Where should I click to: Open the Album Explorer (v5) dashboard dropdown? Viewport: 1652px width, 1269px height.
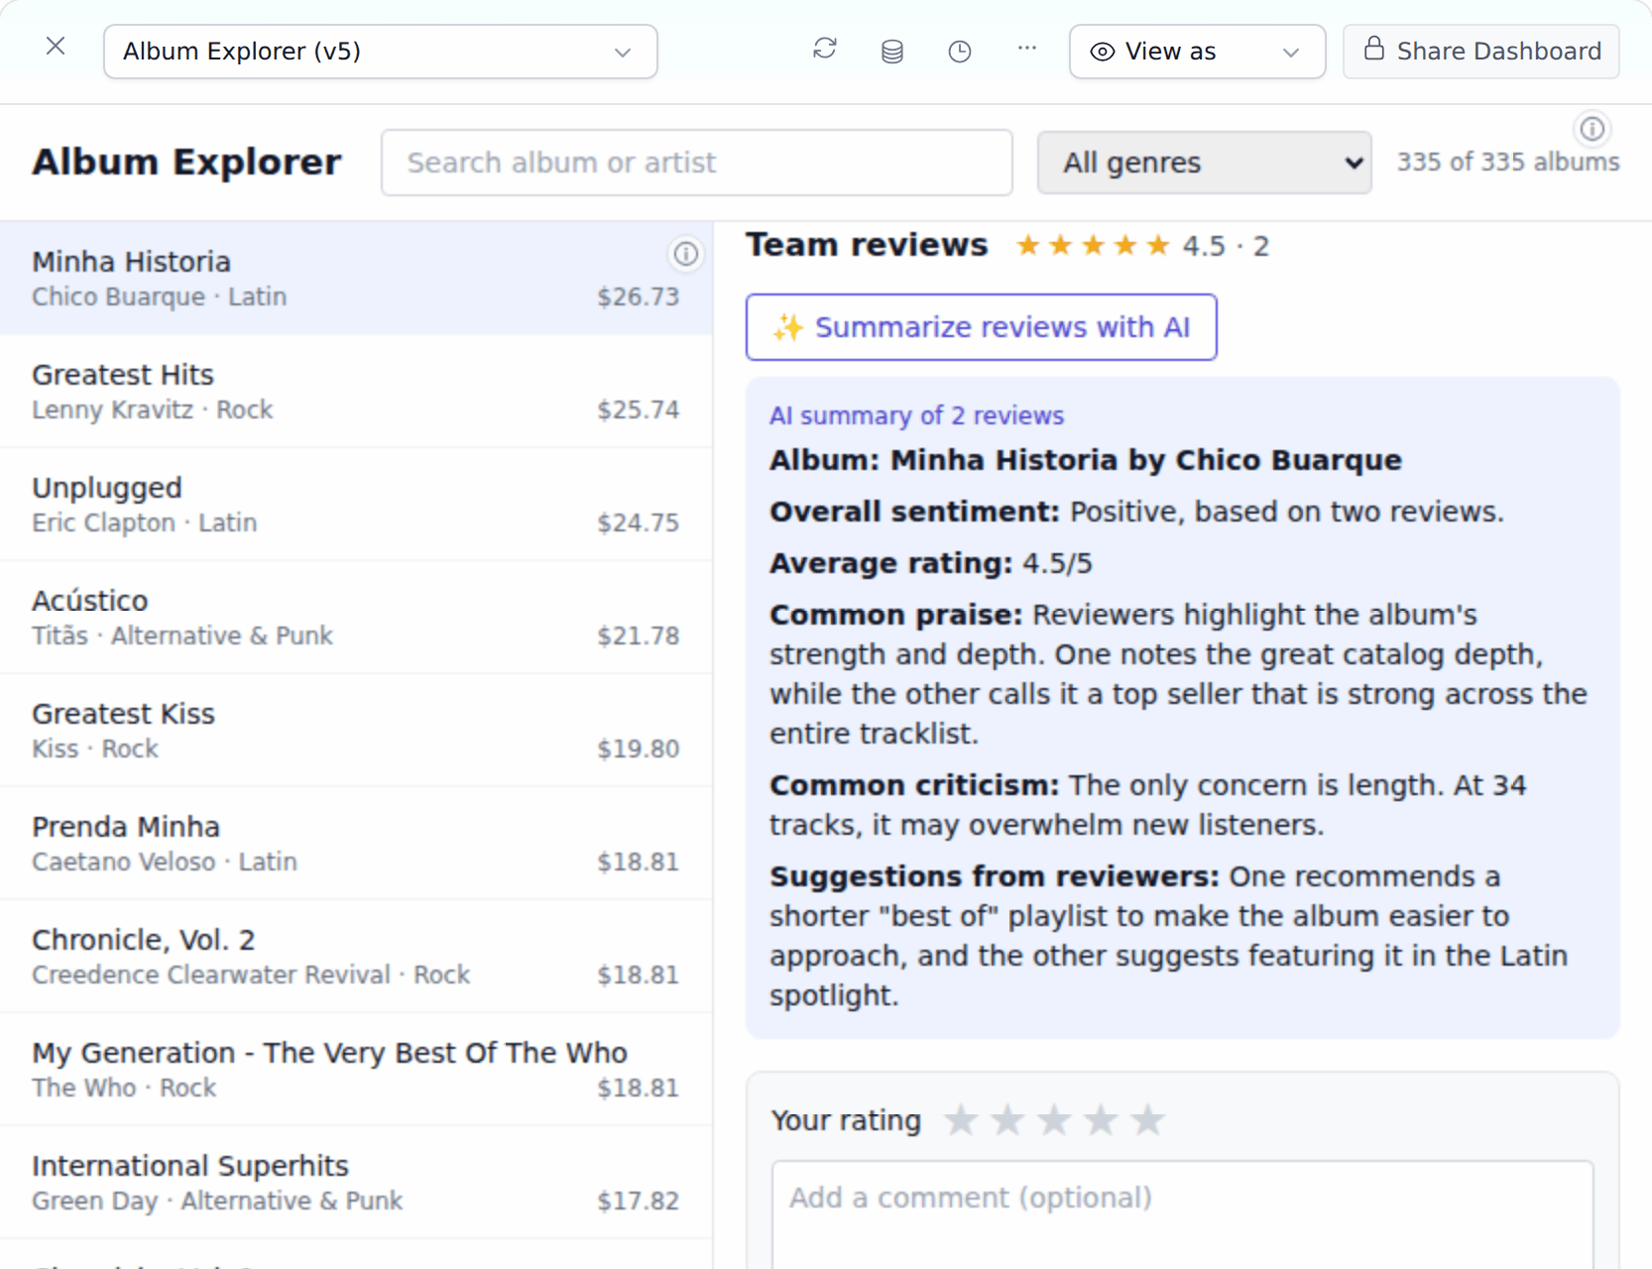pyautogui.click(x=380, y=52)
